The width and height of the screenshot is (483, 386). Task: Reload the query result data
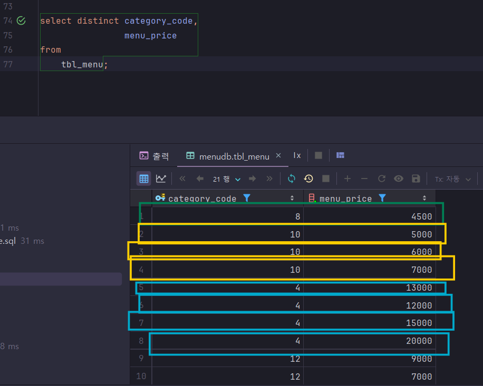coord(292,179)
